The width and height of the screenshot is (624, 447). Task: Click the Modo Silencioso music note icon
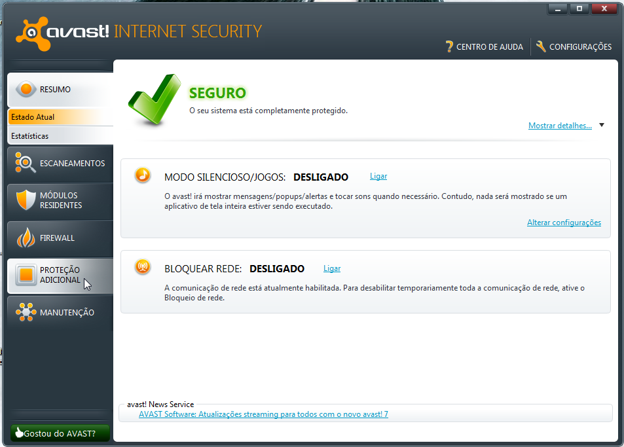[x=142, y=175]
